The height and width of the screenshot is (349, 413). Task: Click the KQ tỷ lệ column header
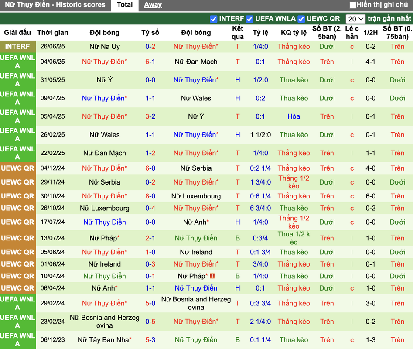(x=294, y=33)
